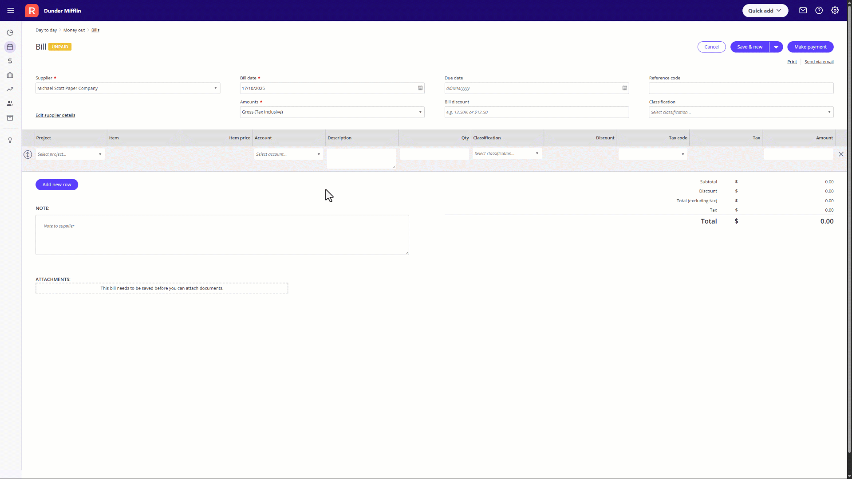Viewport: 852px width, 479px height.
Task: Click the pie chart dashboard sidebar icon
Action: click(x=10, y=33)
